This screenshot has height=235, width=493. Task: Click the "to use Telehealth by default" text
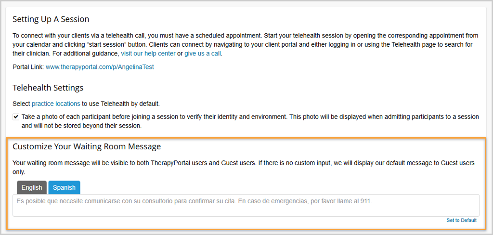120,104
